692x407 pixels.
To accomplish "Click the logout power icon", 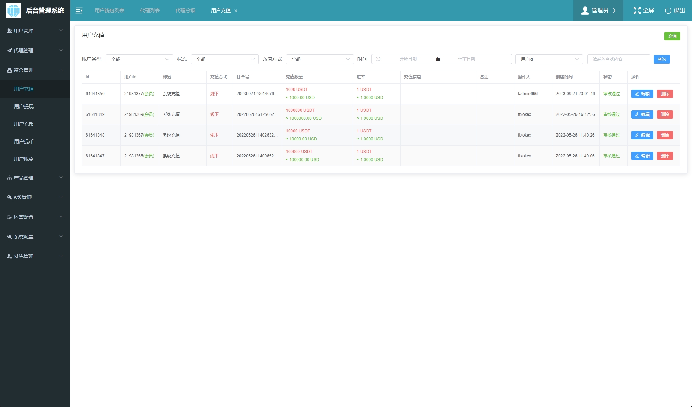I will [668, 11].
